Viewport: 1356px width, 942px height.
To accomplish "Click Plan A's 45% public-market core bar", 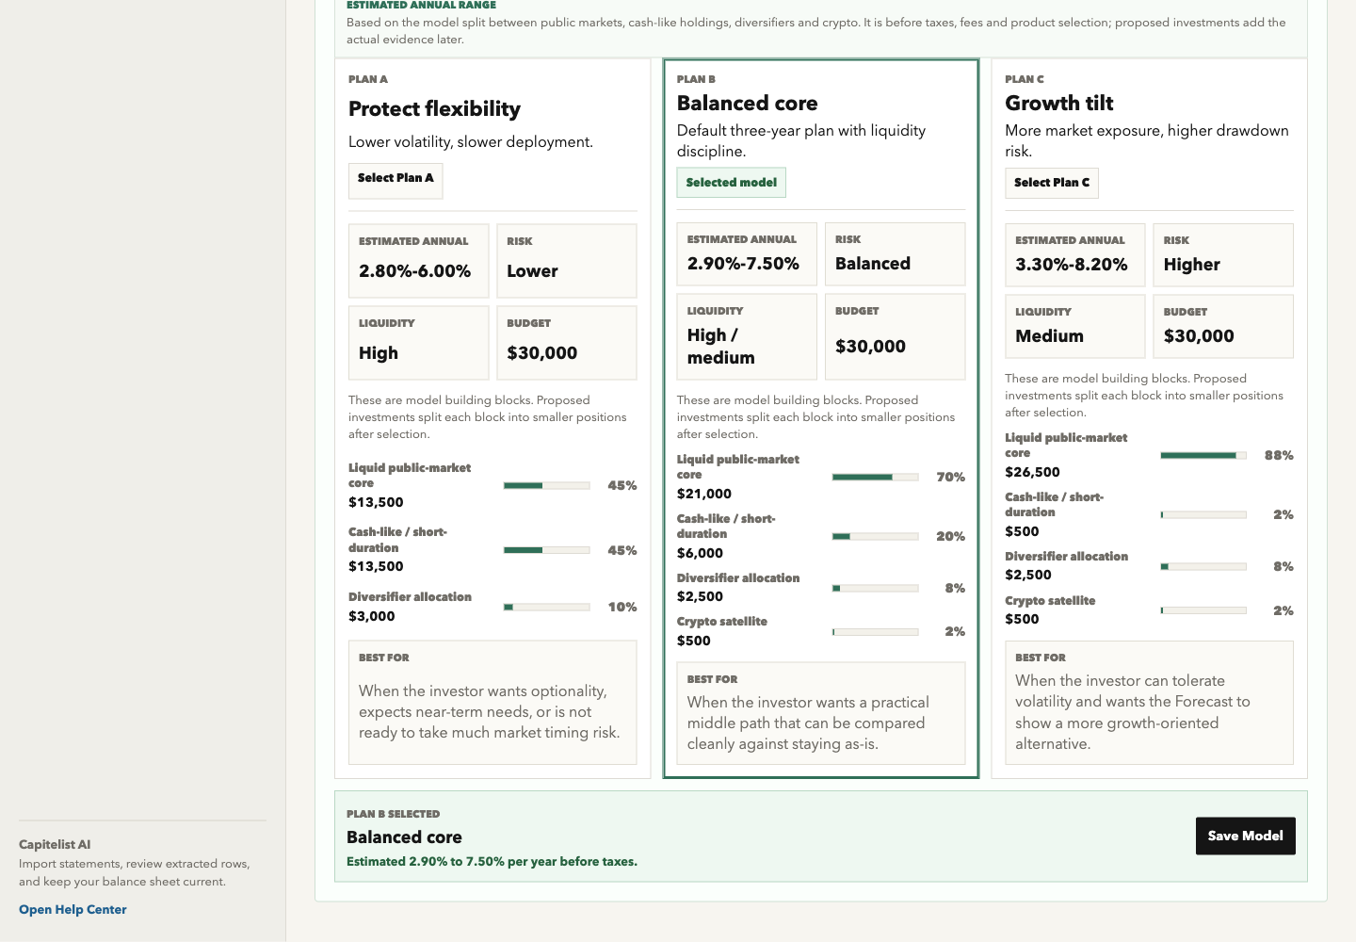I will tap(546, 486).
